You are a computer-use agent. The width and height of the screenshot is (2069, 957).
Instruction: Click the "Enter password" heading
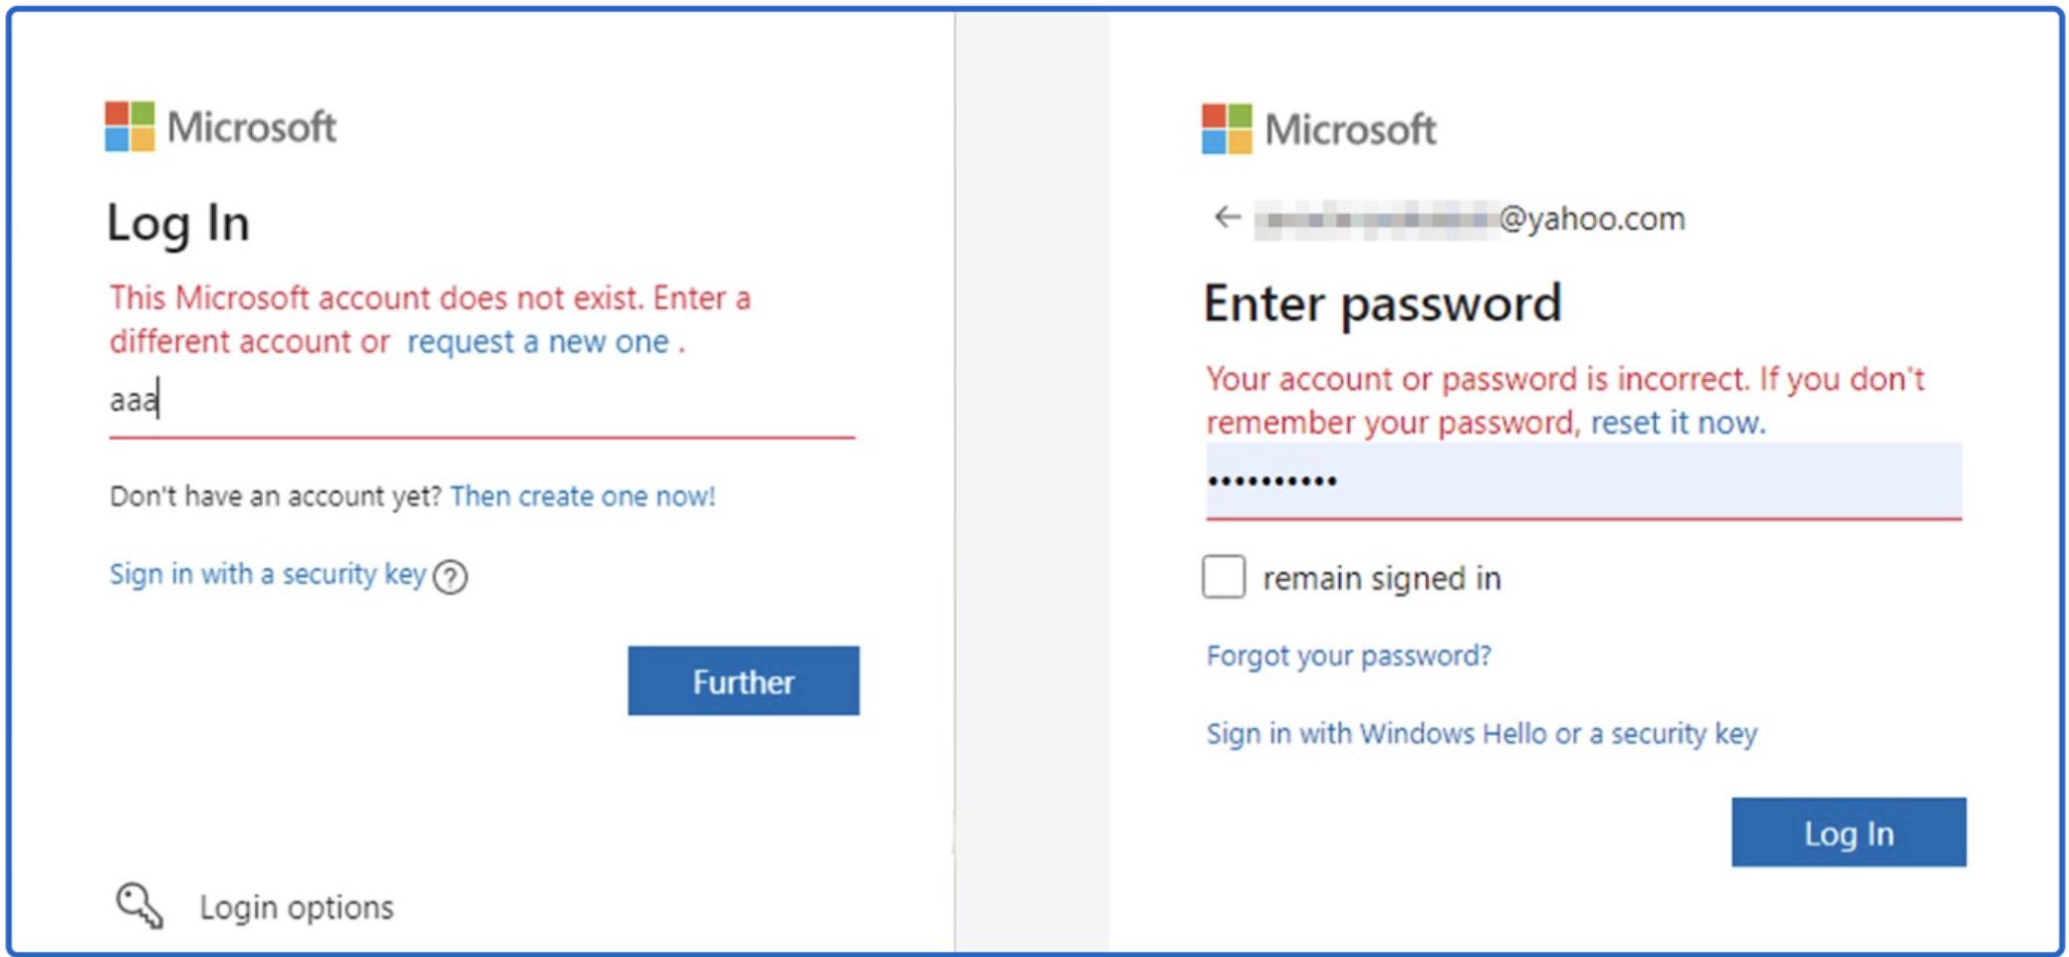point(1382,303)
